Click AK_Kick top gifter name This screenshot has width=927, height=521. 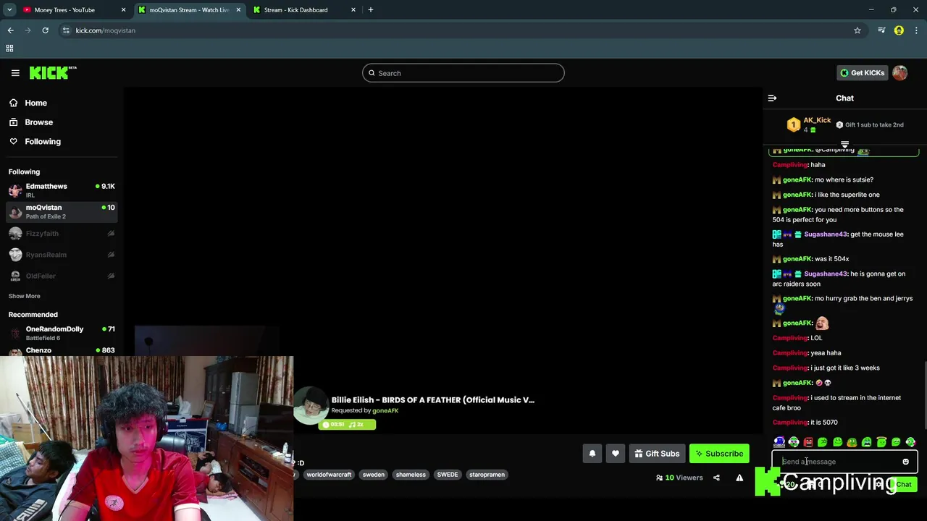(817, 120)
